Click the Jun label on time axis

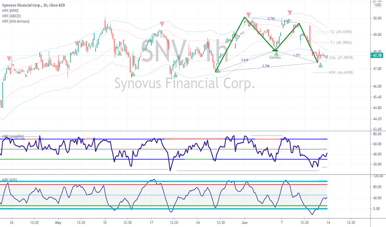coord(244,223)
